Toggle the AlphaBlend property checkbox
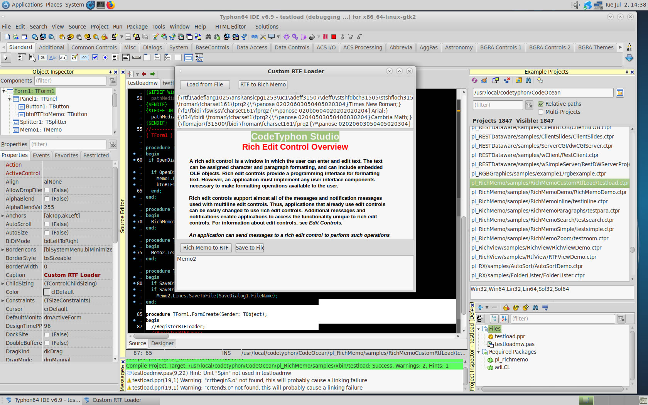 point(47,199)
